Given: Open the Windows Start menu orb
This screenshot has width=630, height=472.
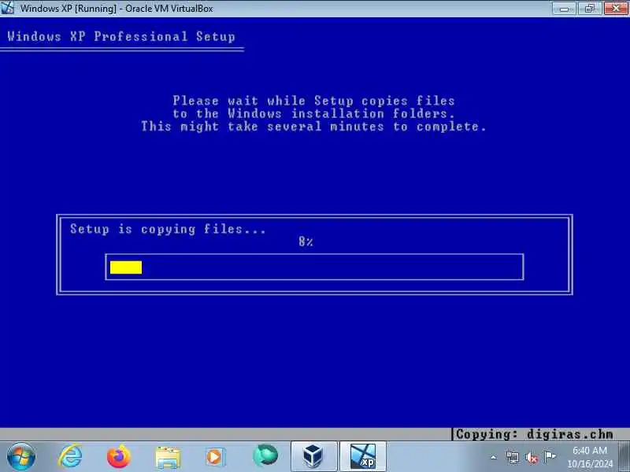Looking at the screenshot, I should pyautogui.click(x=21, y=457).
